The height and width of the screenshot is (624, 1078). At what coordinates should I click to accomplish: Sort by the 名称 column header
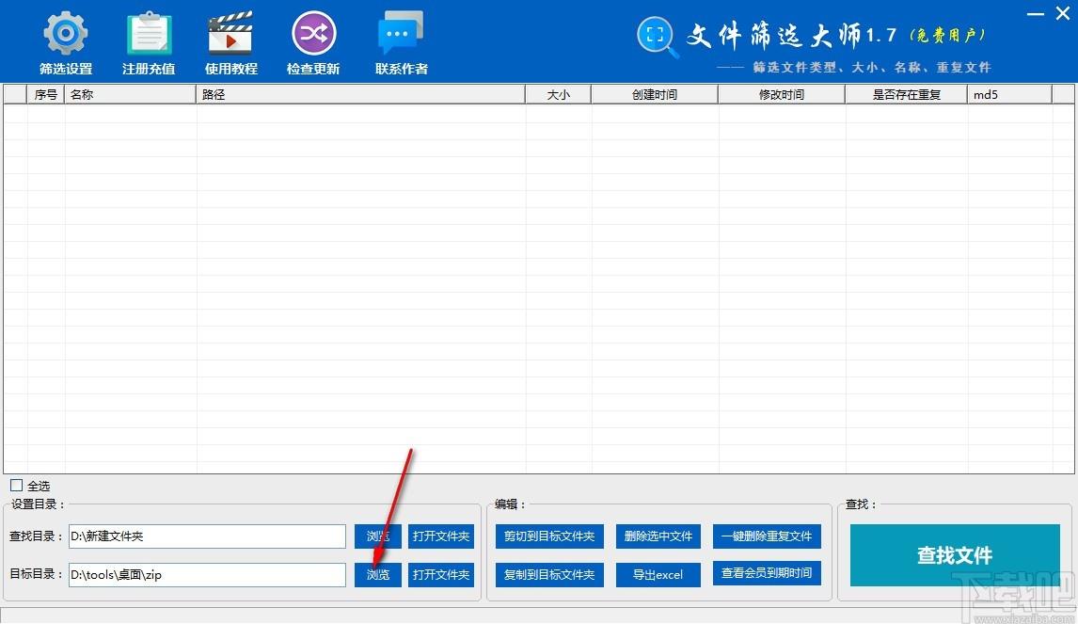[130, 94]
